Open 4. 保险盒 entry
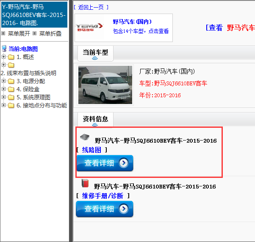Screen dimensions: 255x242 tap(28, 89)
